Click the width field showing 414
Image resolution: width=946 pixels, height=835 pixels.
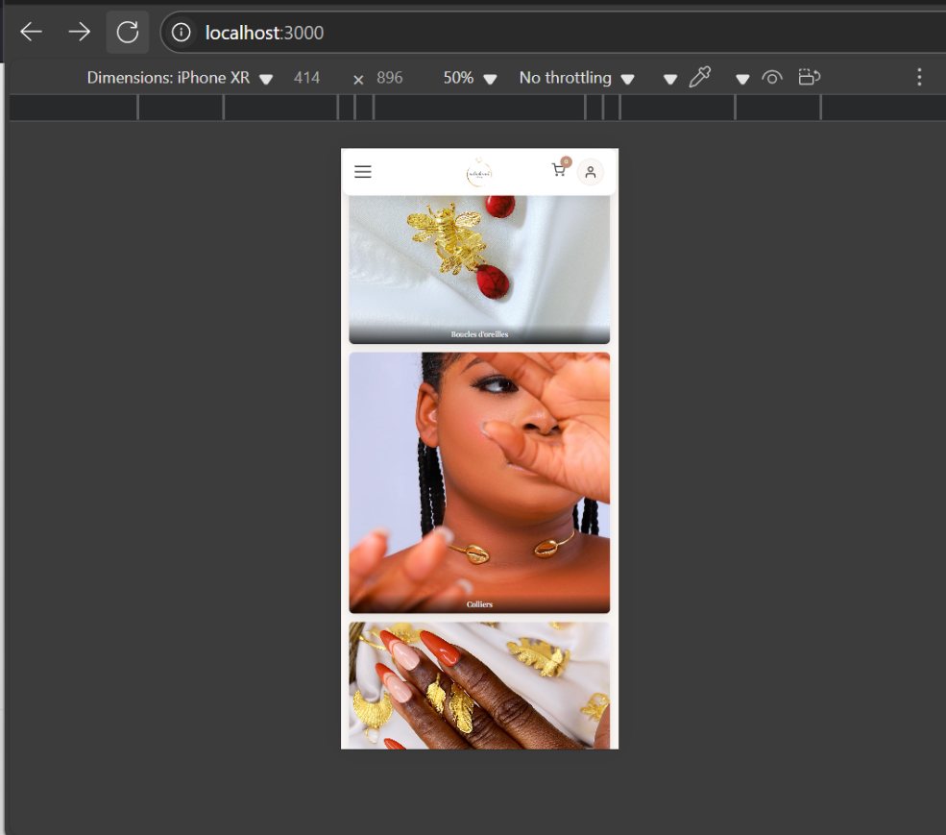(306, 78)
